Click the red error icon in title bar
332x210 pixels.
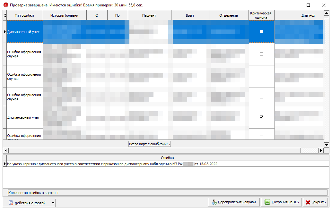click(5, 5)
